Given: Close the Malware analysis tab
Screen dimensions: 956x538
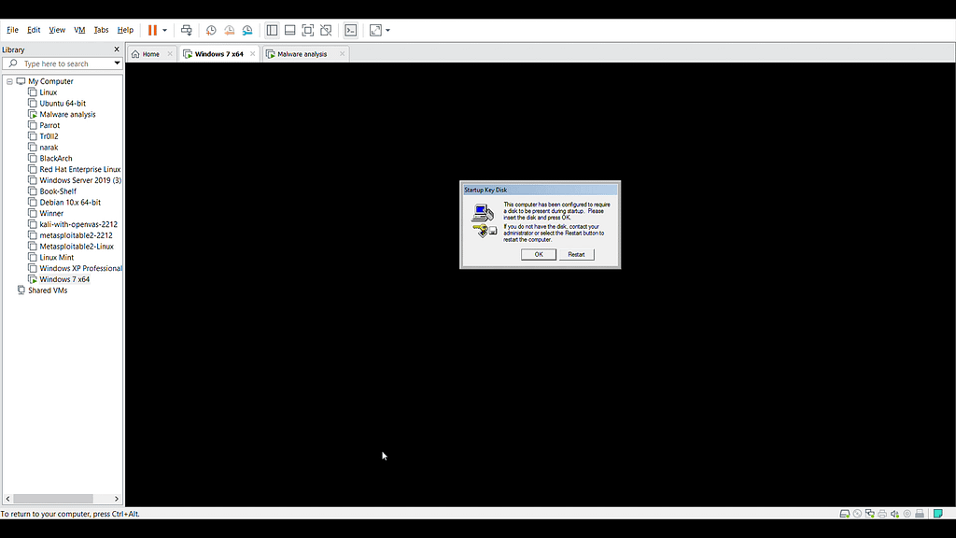Looking at the screenshot, I should pyautogui.click(x=342, y=53).
